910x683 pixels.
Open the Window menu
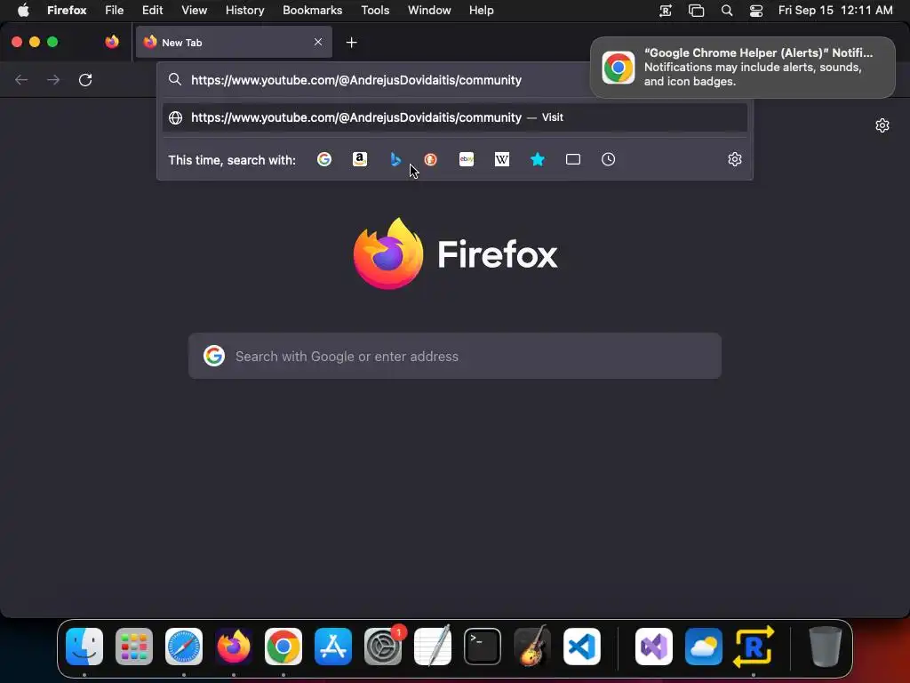429,10
